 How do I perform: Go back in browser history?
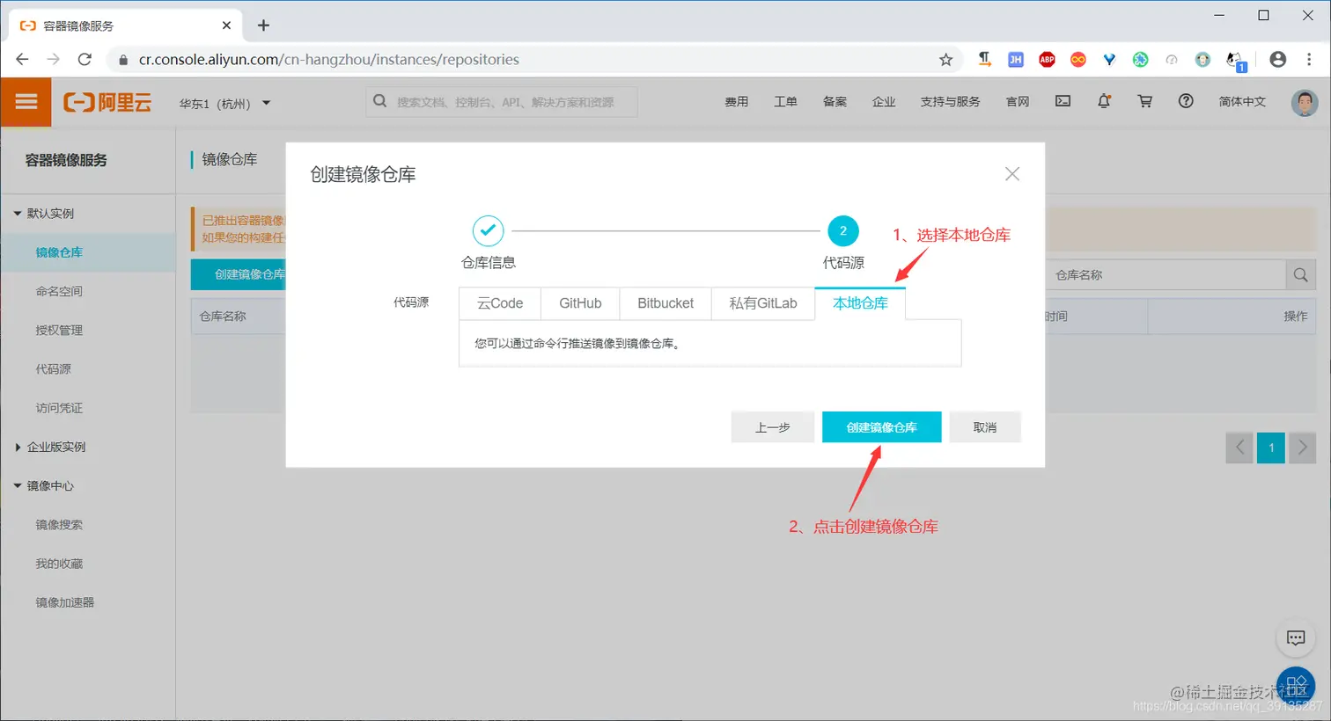point(23,60)
